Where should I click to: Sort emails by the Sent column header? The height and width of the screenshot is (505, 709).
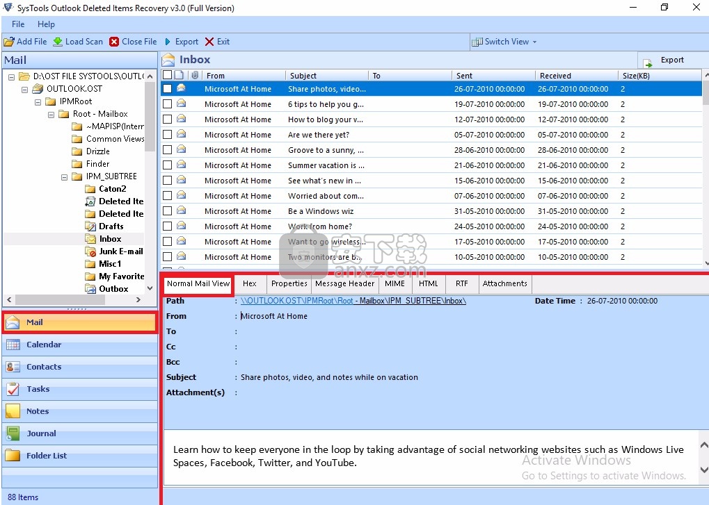[x=493, y=75]
